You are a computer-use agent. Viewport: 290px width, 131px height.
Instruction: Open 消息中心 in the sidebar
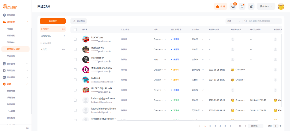(x=11, y=42)
